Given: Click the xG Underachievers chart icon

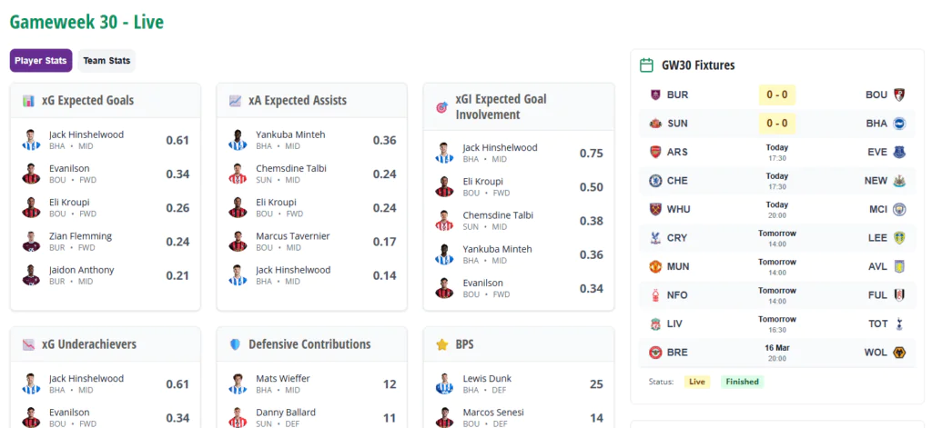Looking at the screenshot, I should [28, 344].
